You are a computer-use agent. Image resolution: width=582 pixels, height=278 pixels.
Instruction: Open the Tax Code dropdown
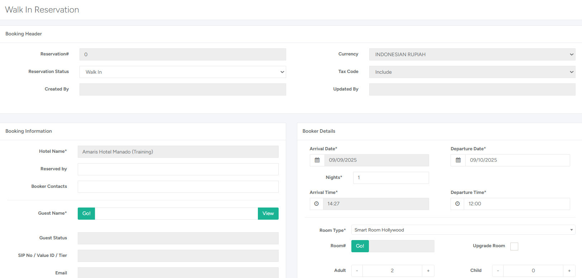472,72
